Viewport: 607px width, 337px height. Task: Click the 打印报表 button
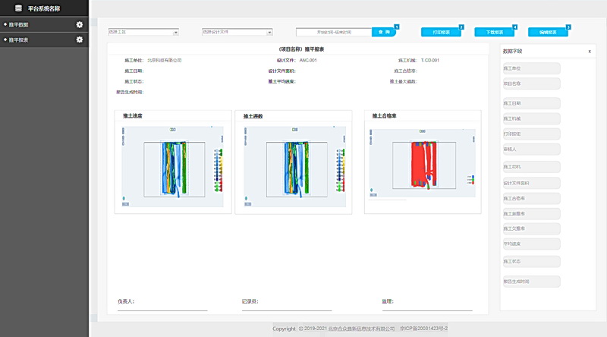[x=441, y=33]
